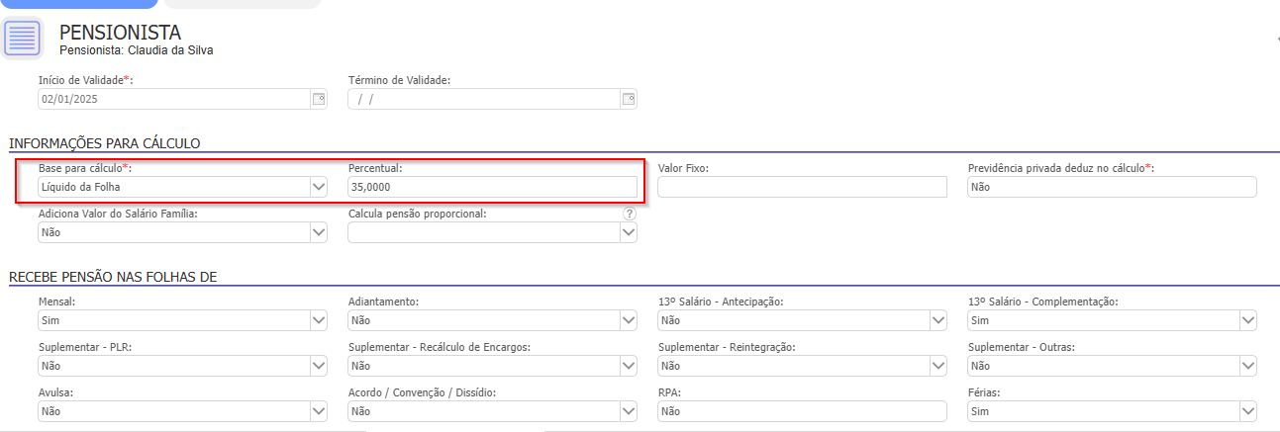Open Adiciona Valor do Salário Família dropdown
The image size is (1280, 432).
coord(319,231)
